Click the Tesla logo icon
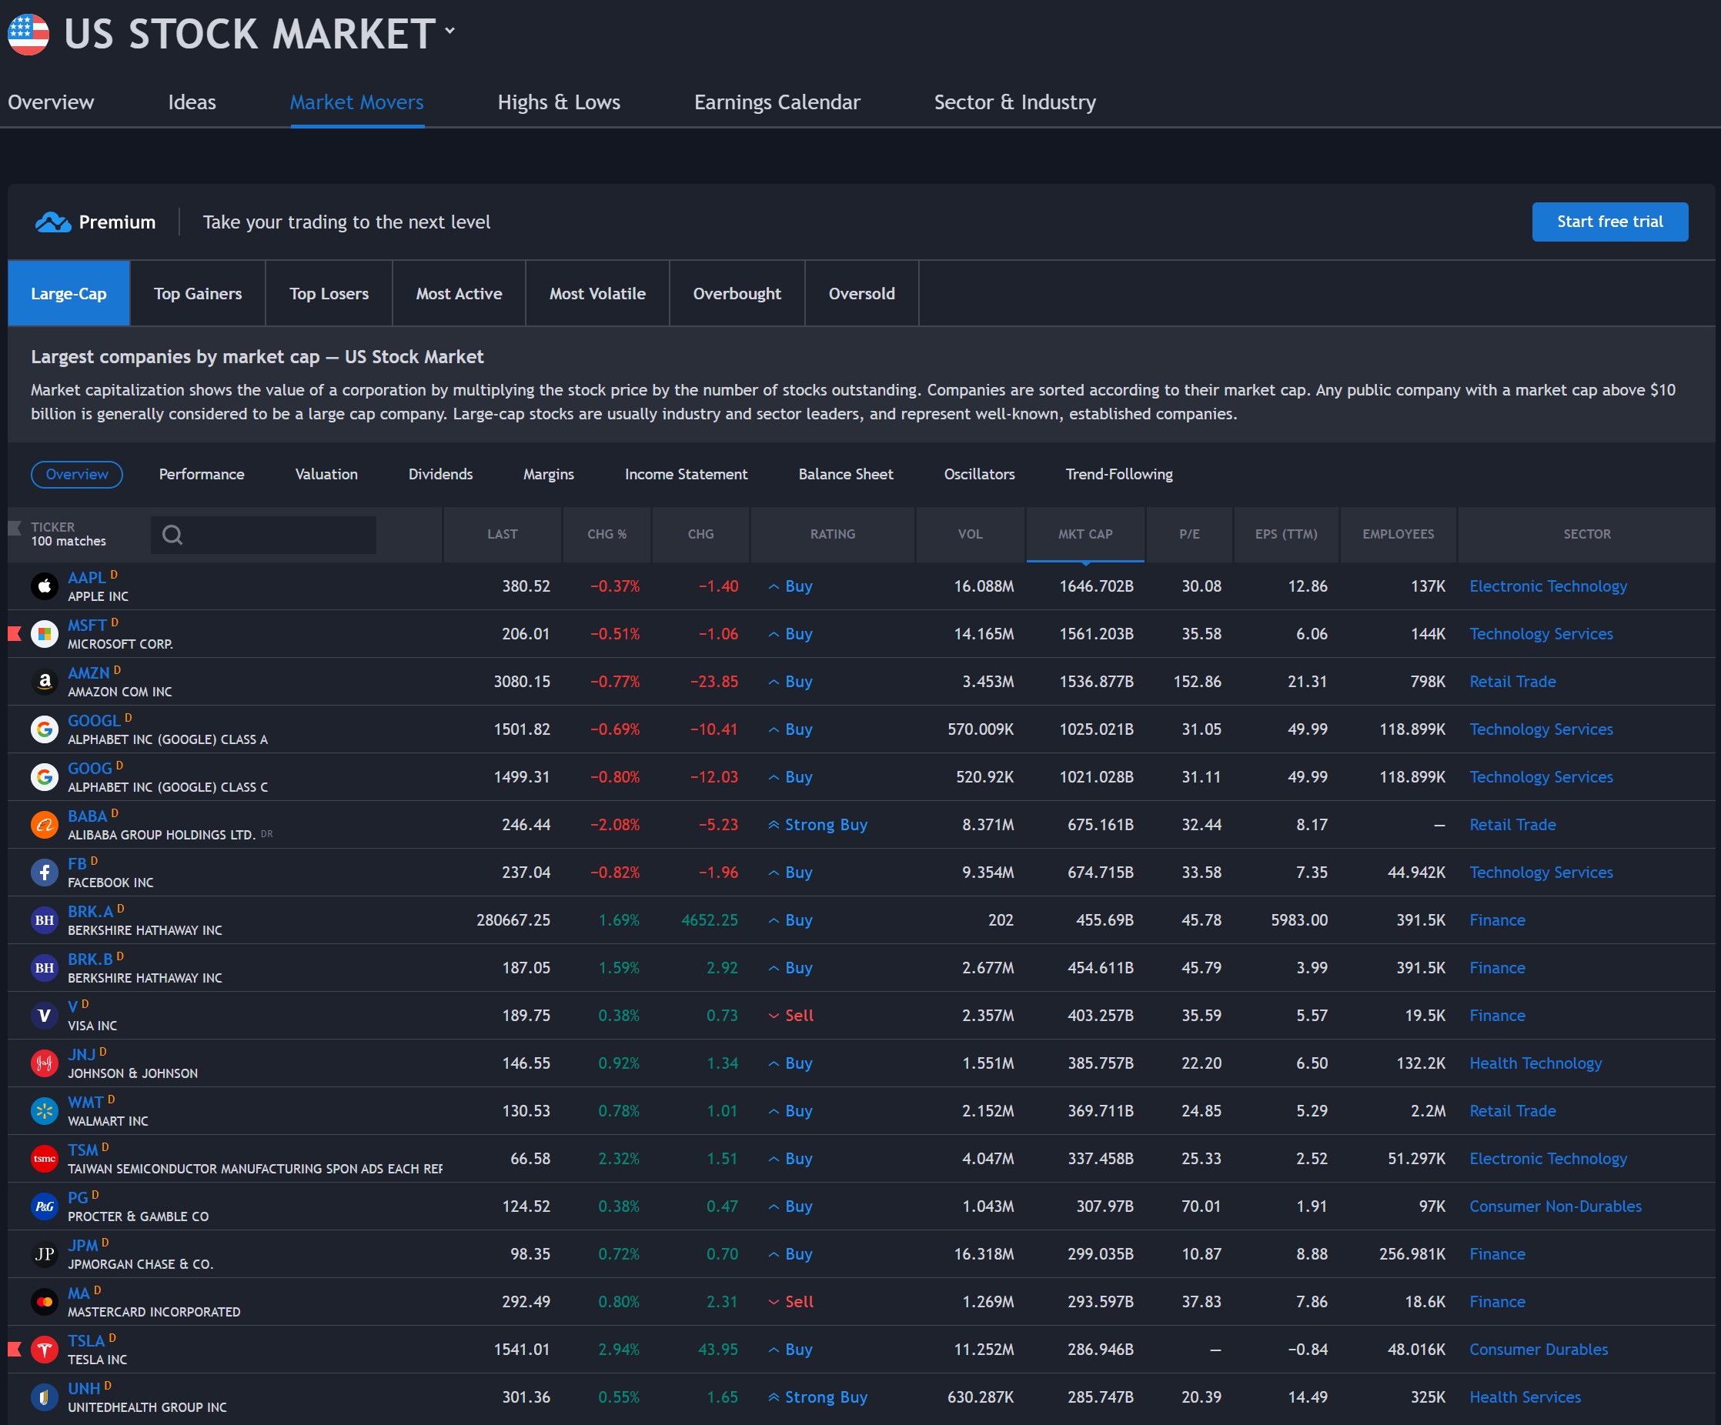 (x=44, y=1349)
